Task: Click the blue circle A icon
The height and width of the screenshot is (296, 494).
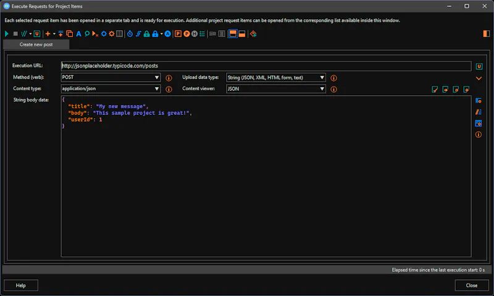Action: pyautogui.click(x=167, y=34)
